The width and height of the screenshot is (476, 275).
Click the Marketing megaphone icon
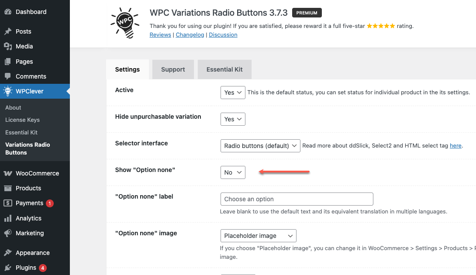8,233
